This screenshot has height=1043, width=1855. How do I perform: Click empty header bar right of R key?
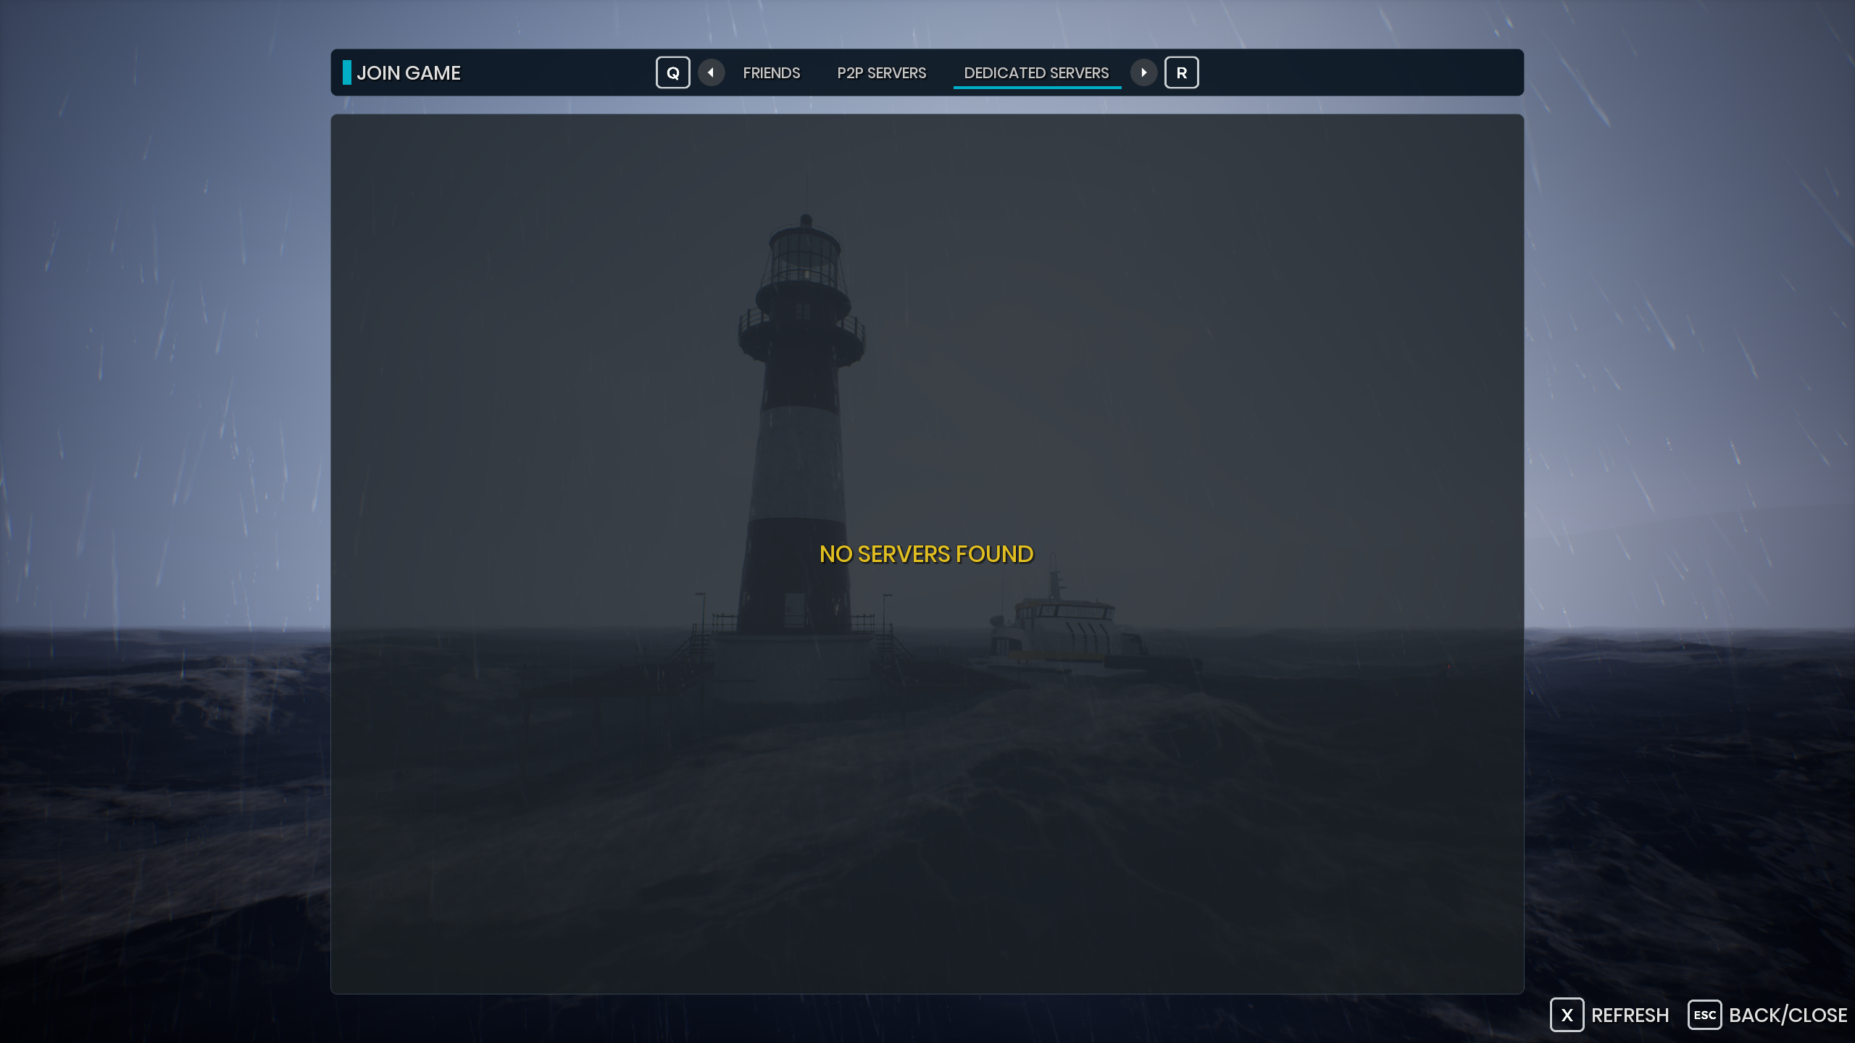pos(1362,72)
